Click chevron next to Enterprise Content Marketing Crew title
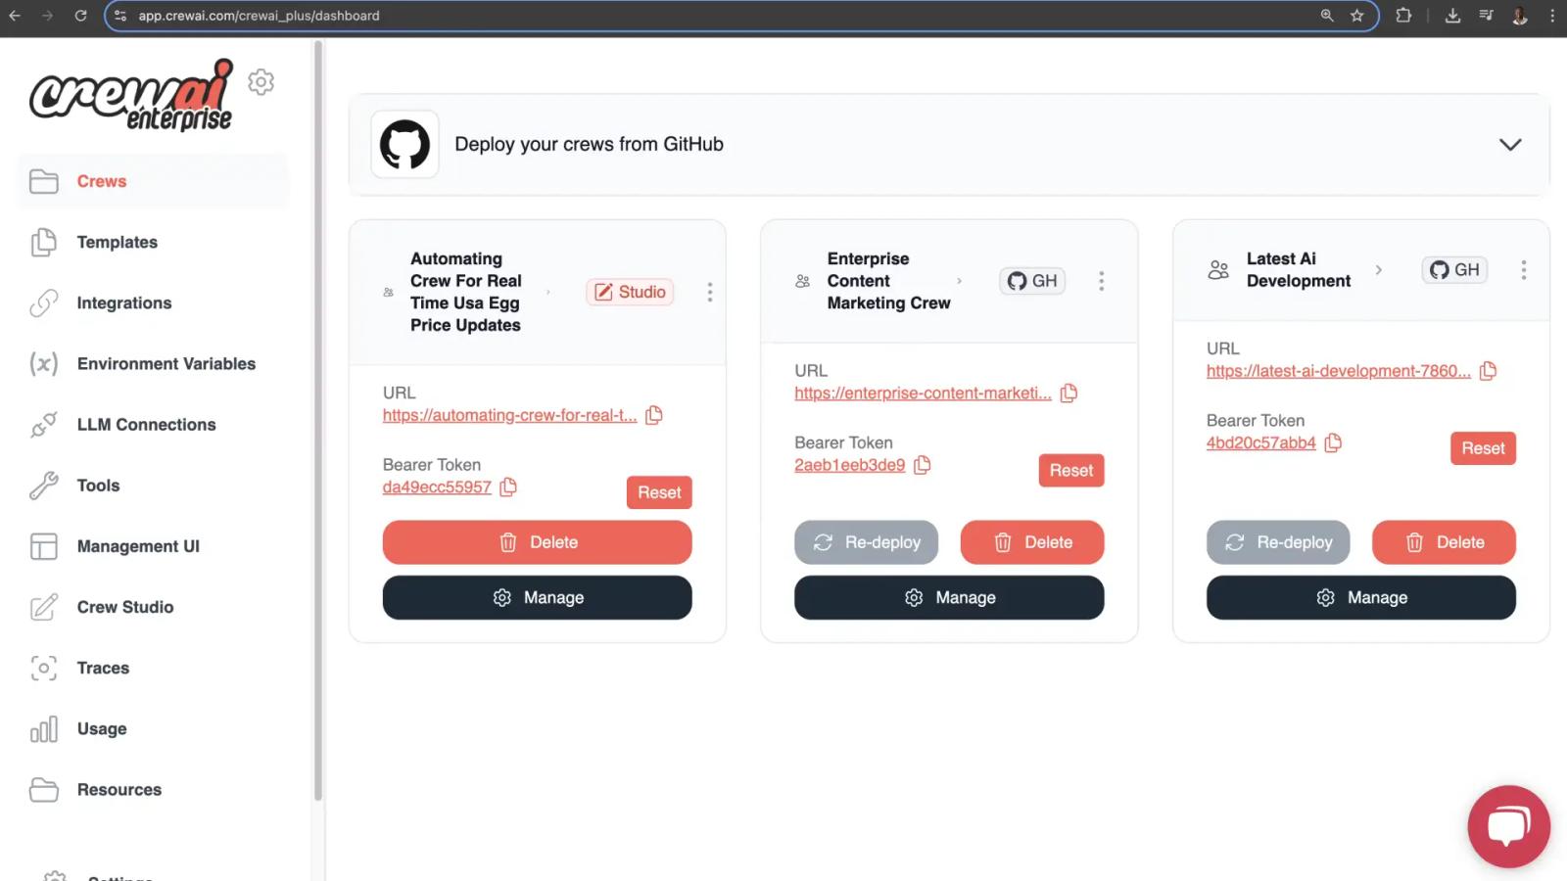The width and height of the screenshot is (1567, 881). 959,281
